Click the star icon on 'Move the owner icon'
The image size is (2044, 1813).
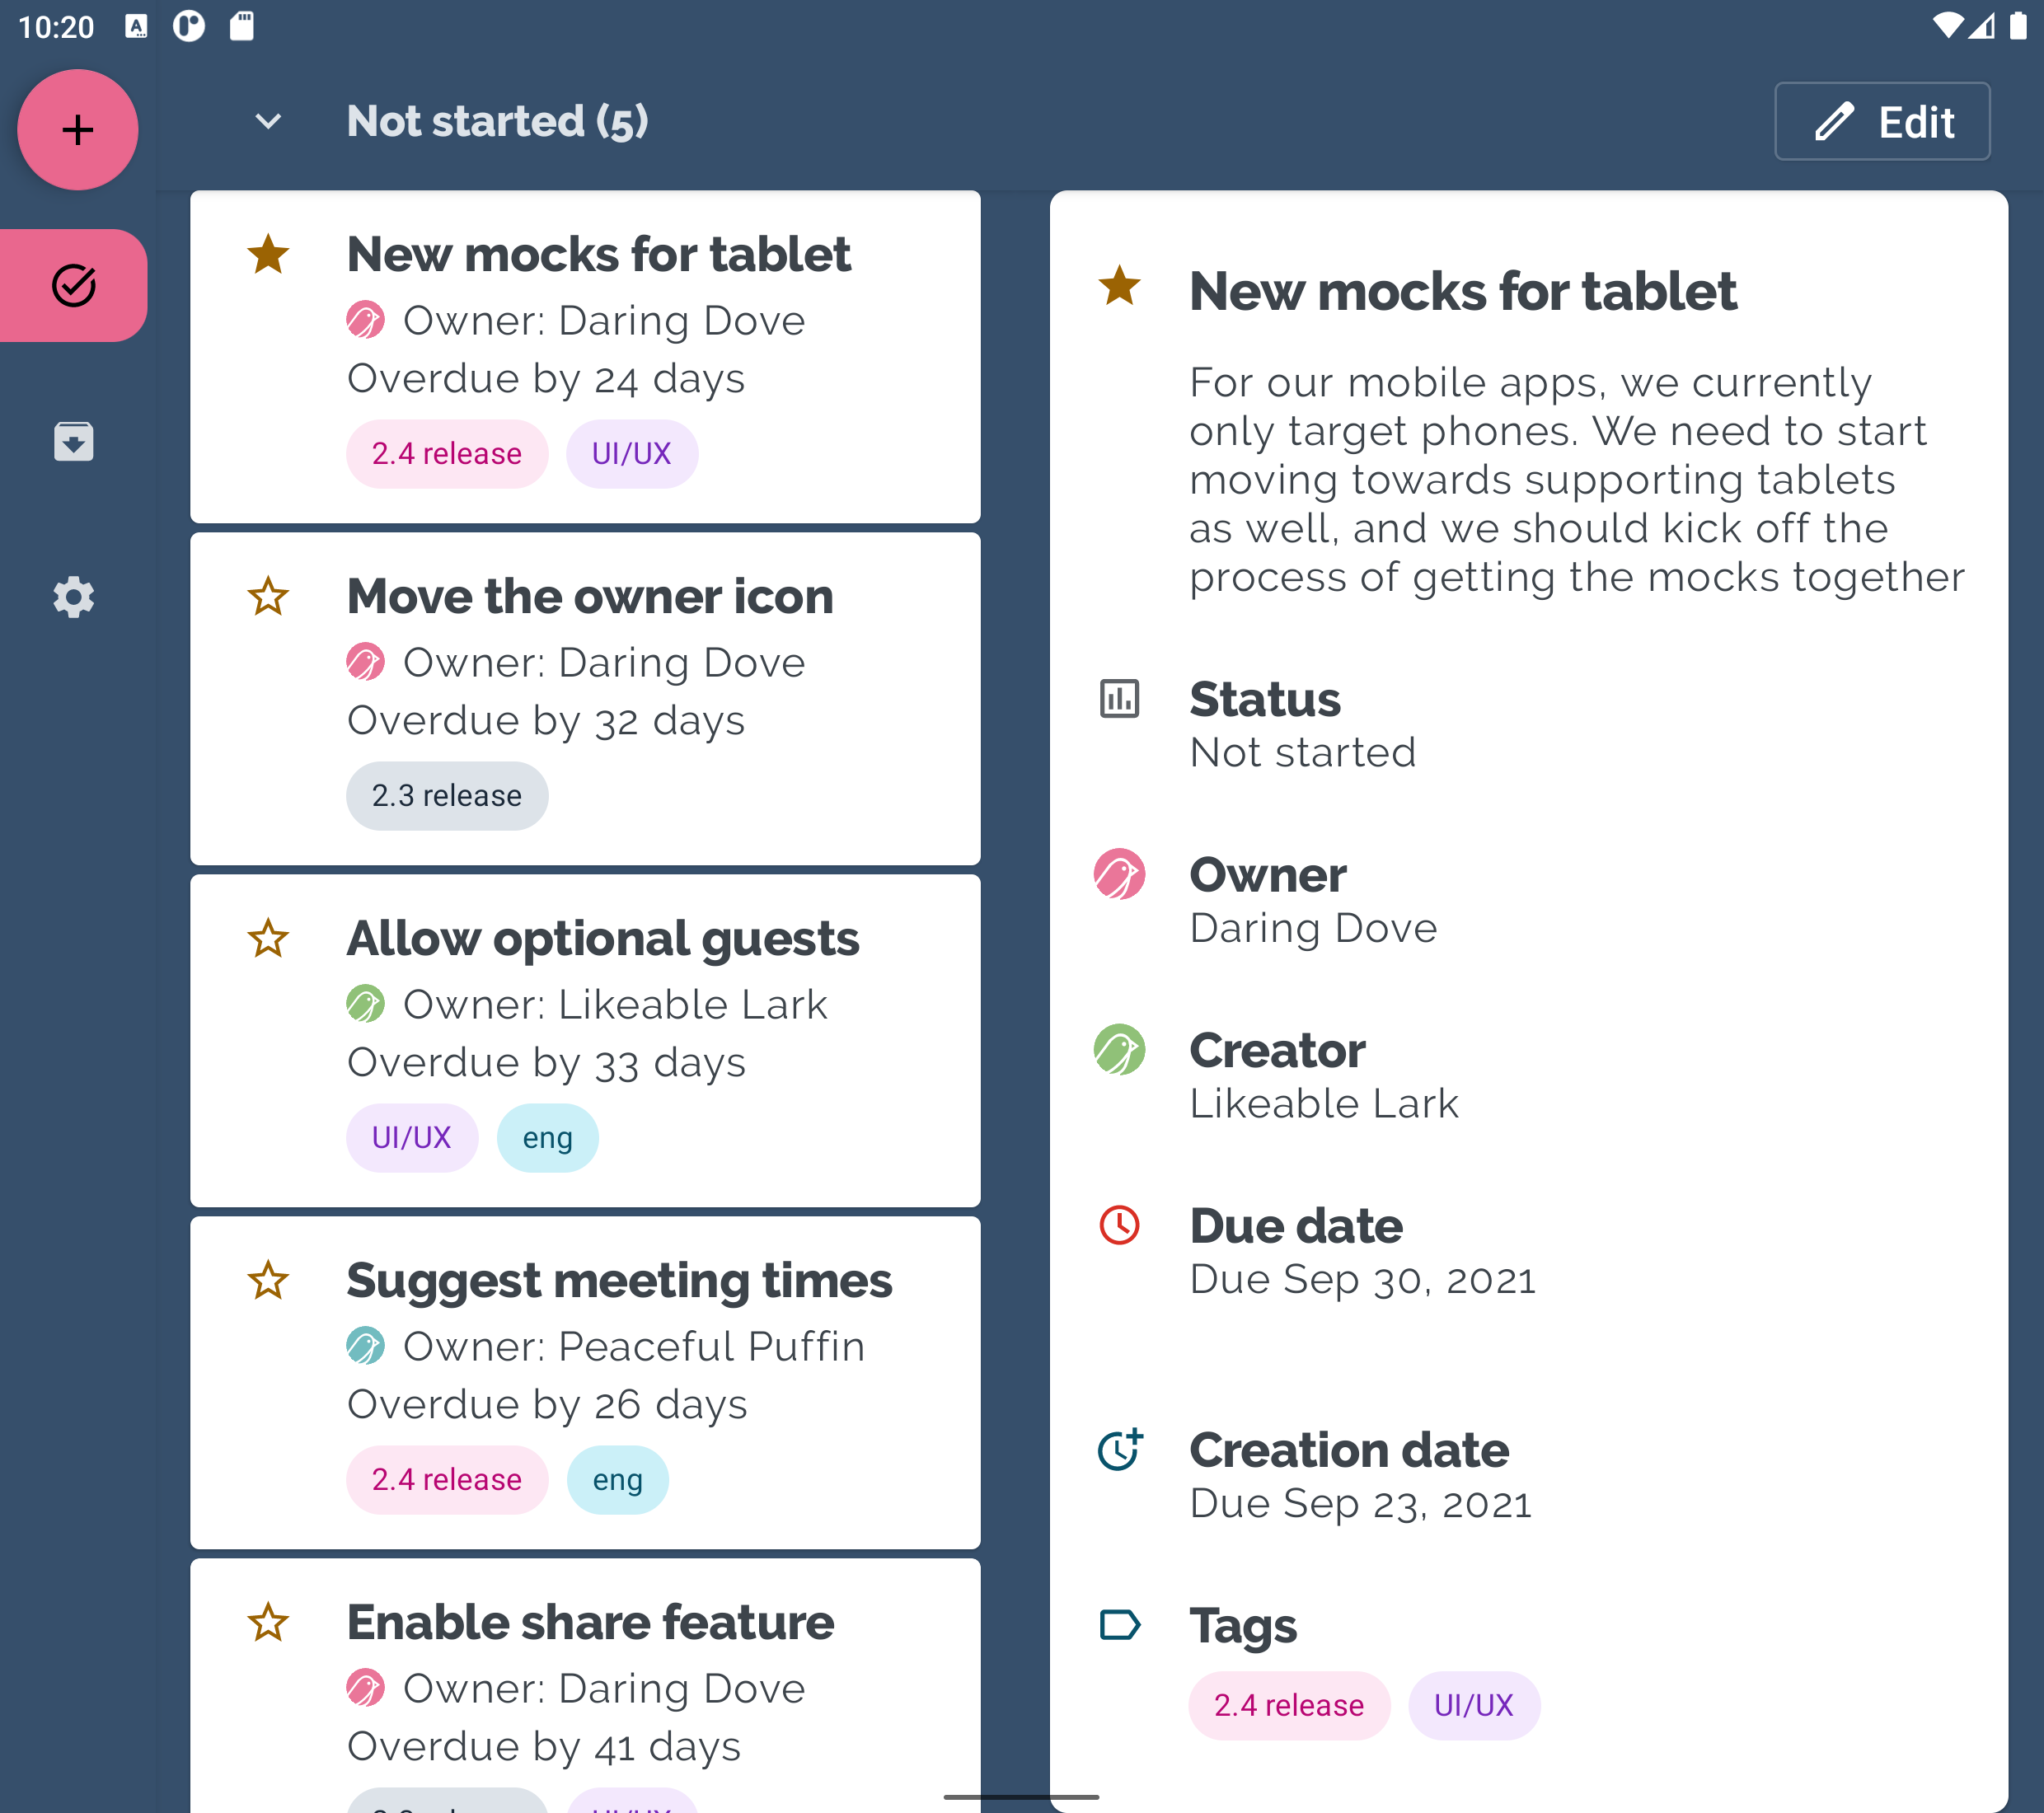click(x=270, y=597)
